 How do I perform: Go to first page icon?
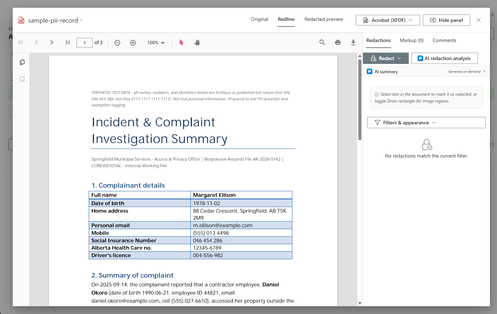pos(21,42)
